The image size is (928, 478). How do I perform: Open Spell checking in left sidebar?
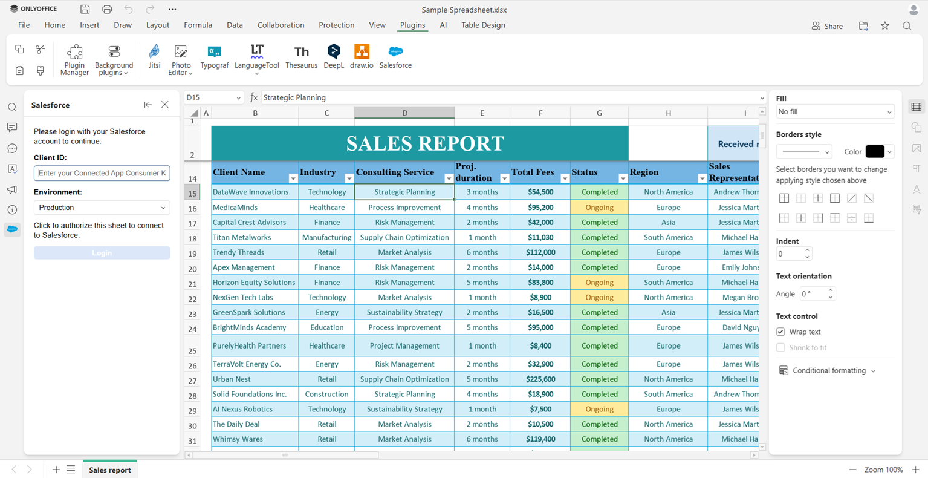[x=12, y=169]
